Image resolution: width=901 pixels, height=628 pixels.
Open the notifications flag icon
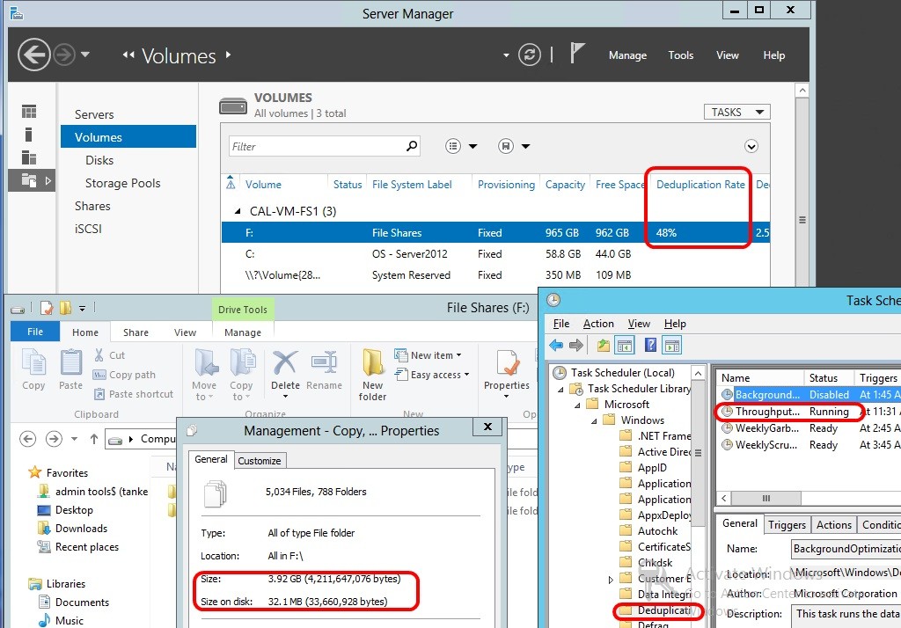click(x=577, y=55)
